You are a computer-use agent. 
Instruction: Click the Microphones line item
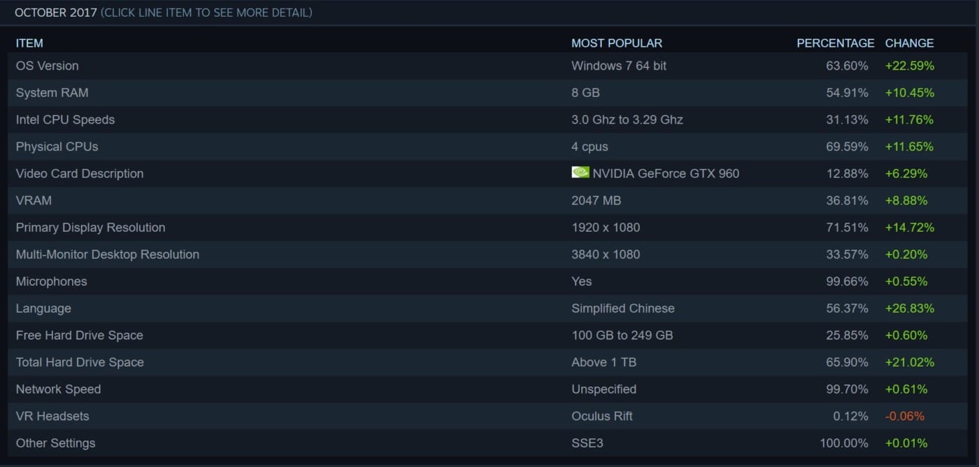pyautogui.click(x=52, y=281)
